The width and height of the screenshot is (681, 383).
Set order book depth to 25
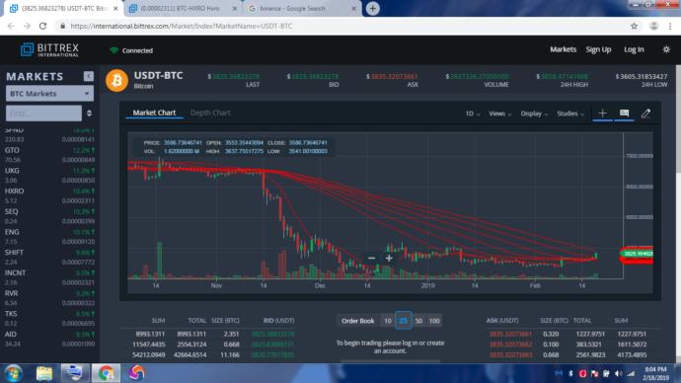tap(403, 321)
